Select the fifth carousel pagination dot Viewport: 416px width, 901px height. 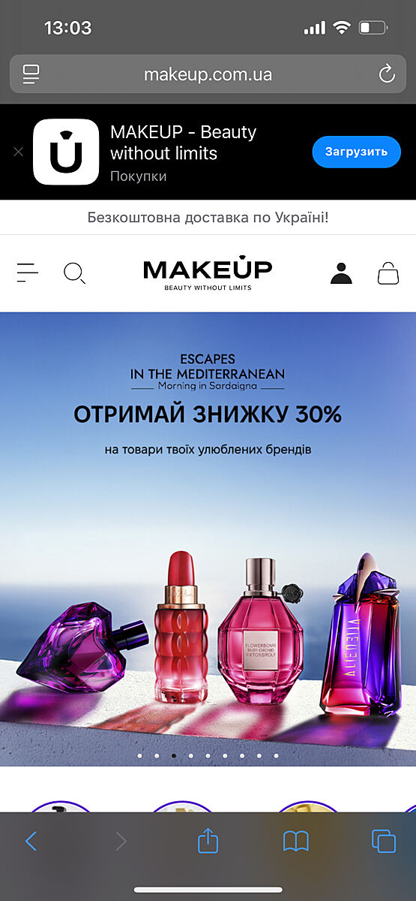pyautogui.click(x=208, y=755)
